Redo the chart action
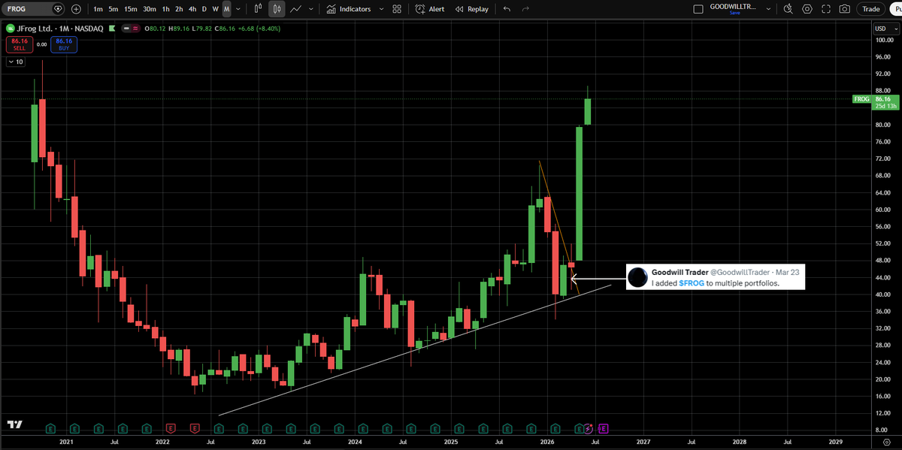Image resolution: width=902 pixels, height=450 pixels. (x=525, y=9)
